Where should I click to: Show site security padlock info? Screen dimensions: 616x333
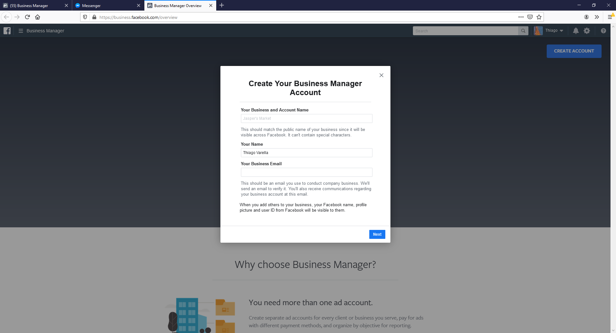[x=94, y=17]
